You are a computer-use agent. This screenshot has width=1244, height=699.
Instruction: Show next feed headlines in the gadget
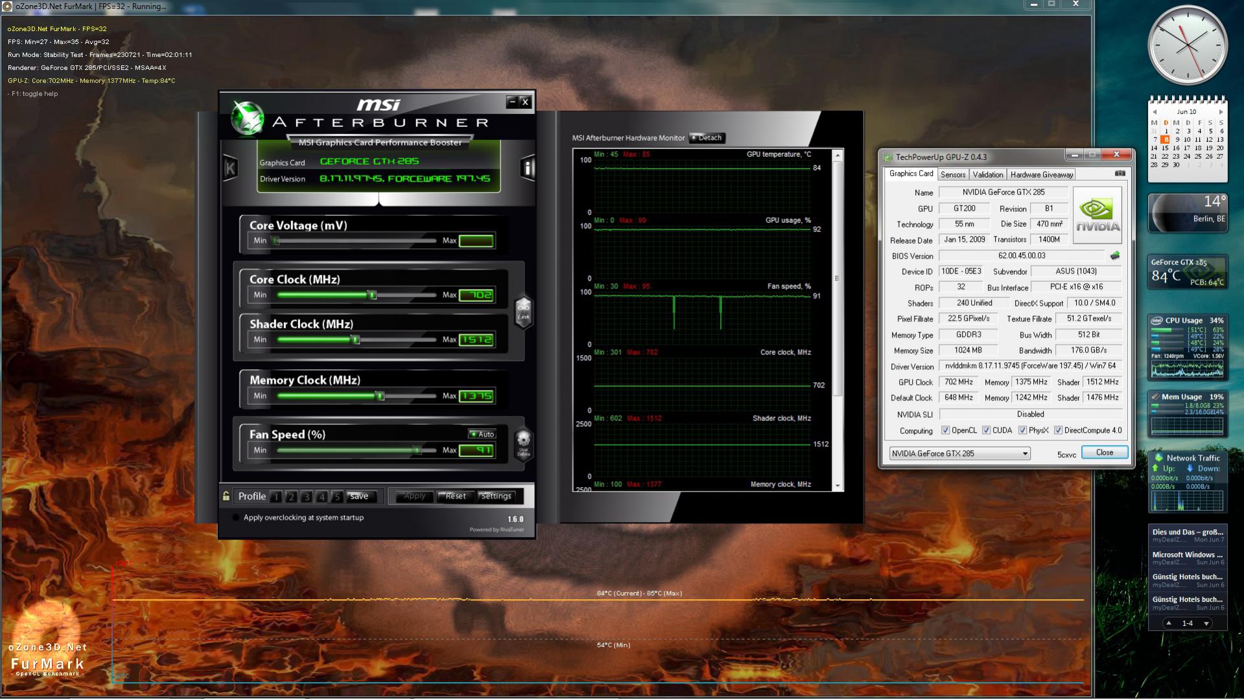(x=1206, y=623)
